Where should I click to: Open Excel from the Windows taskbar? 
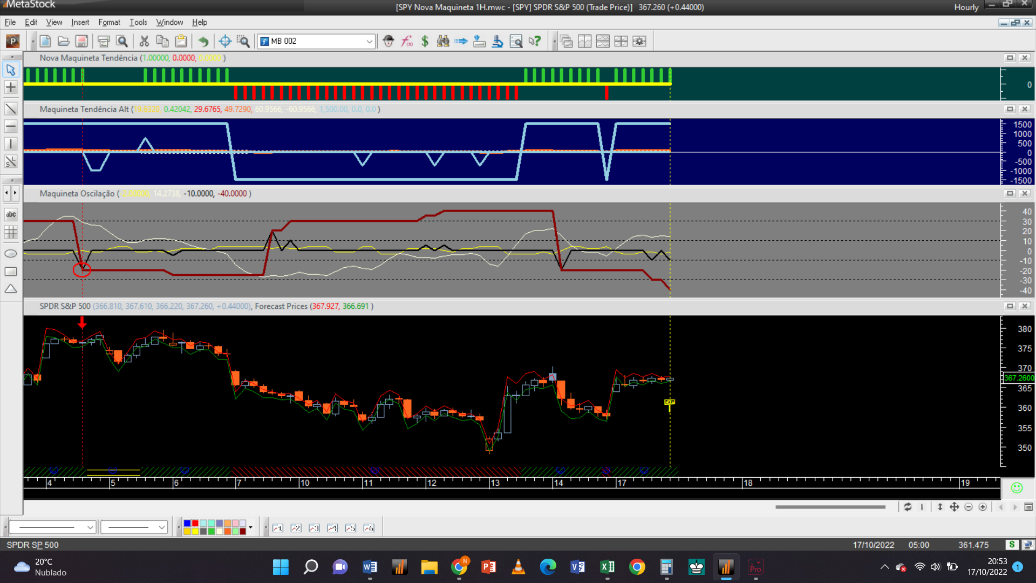pos(607,567)
